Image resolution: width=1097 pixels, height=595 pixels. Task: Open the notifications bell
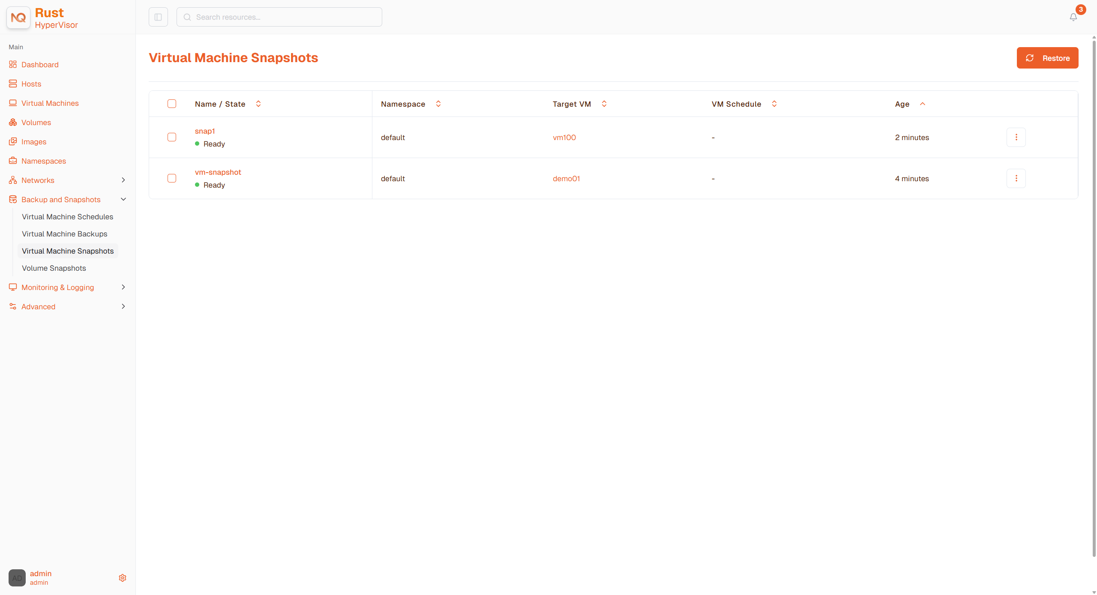click(x=1073, y=17)
